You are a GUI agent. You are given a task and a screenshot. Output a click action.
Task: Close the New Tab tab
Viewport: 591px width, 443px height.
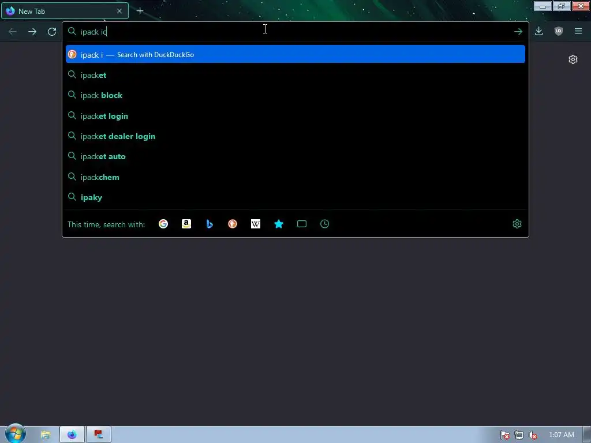pos(119,11)
